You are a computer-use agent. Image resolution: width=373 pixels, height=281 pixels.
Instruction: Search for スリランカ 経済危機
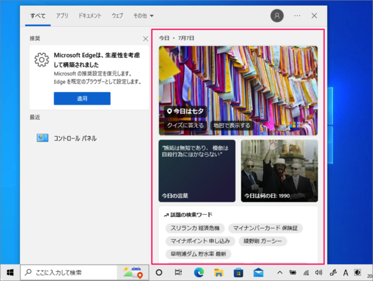[195, 228]
